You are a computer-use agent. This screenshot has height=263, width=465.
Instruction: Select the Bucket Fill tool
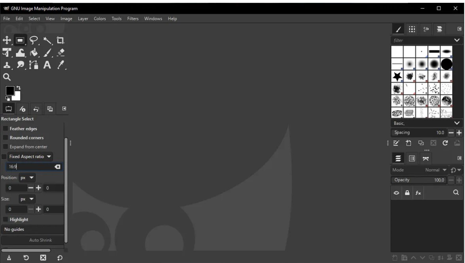[33, 52]
